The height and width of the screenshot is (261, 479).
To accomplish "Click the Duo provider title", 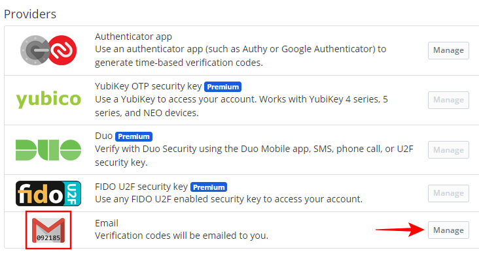I will [x=103, y=137].
